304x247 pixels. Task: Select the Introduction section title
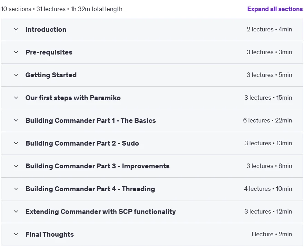coord(46,29)
